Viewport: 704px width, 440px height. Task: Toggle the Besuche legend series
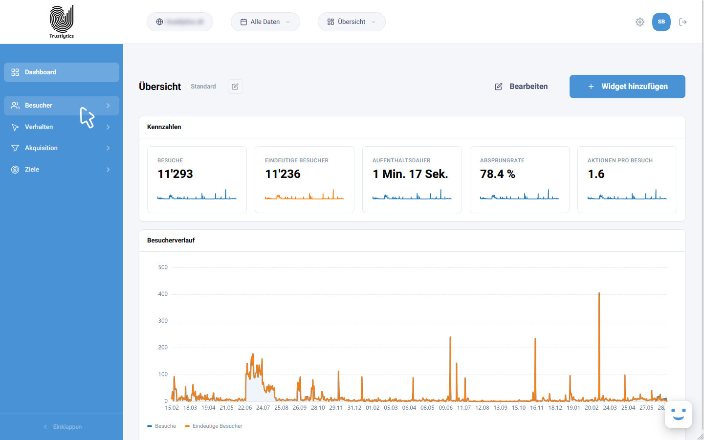(162, 426)
